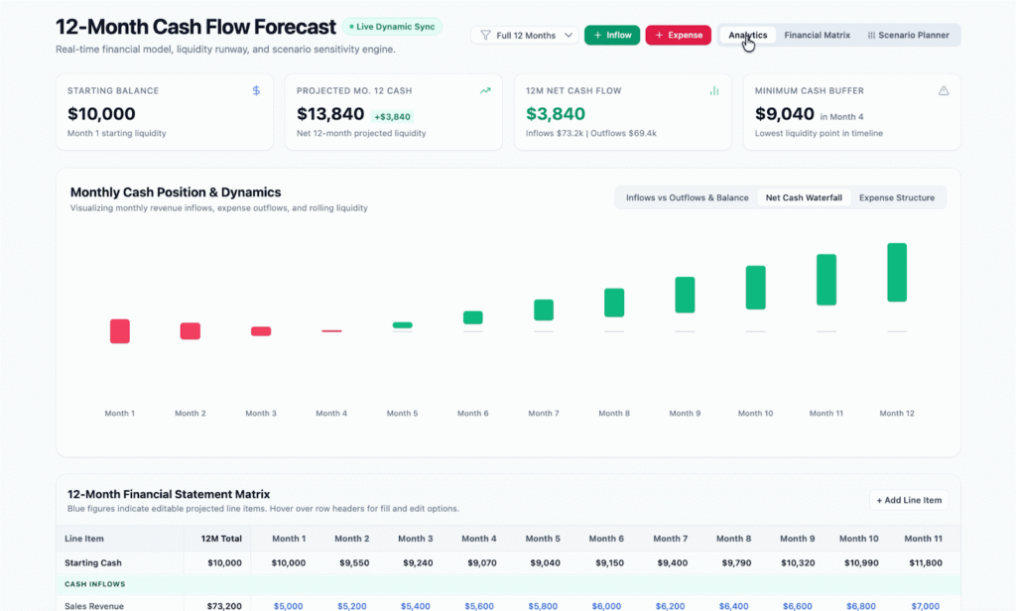The width and height of the screenshot is (1016, 611).
Task: Click the Sales Revenue row header
Action: point(94,606)
